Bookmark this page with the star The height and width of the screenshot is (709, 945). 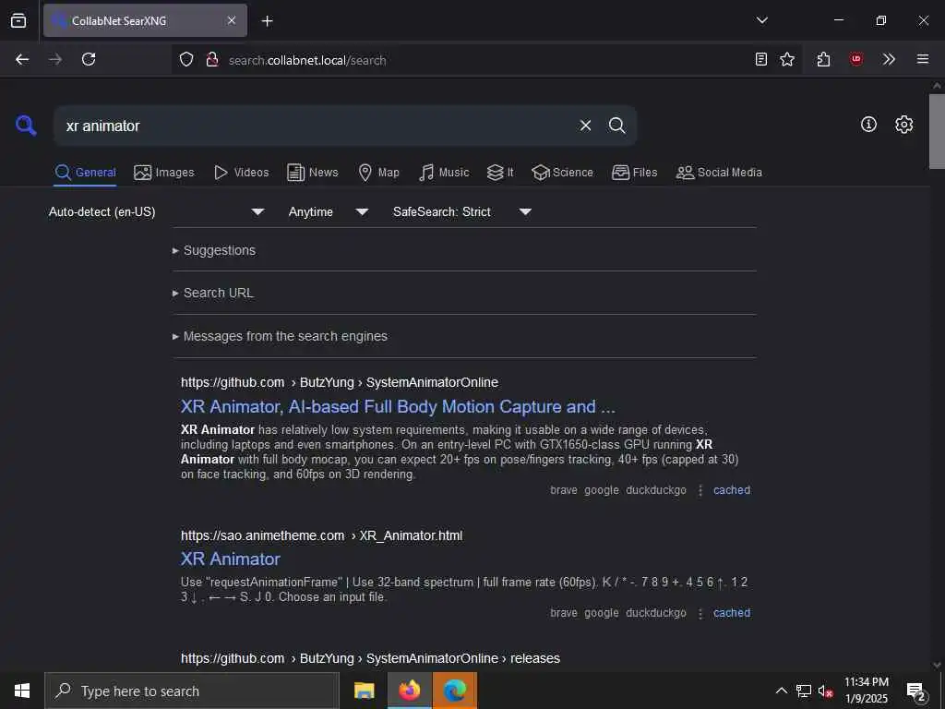pos(787,59)
